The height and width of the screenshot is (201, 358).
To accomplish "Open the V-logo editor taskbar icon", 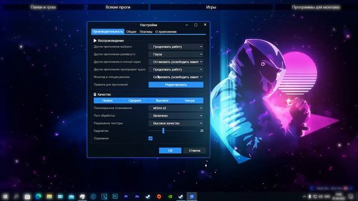I will pos(104,196).
